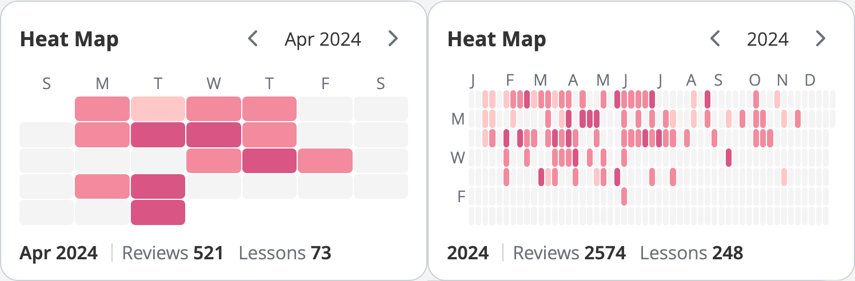This screenshot has height=281, width=855.
Task: Click dark Thursday cell in third week
Action: pyautogui.click(x=269, y=160)
